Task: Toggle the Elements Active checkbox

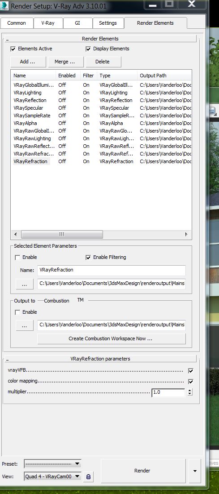Action: (13, 49)
